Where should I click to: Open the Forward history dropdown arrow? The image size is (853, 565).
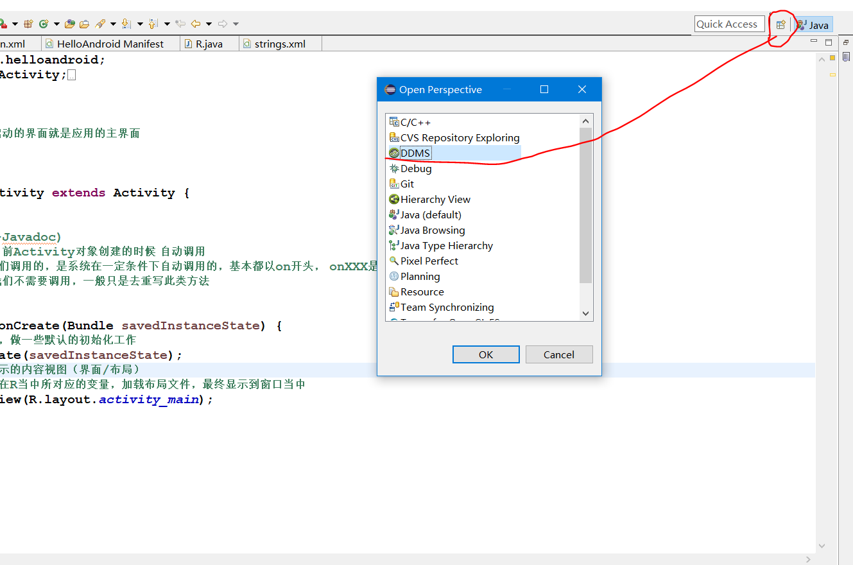pyautogui.click(x=236, y=24)
